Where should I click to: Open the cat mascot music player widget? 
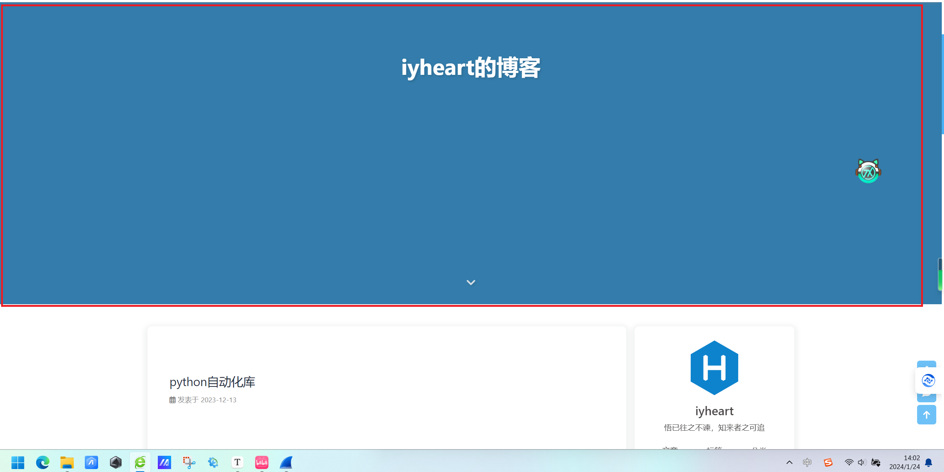pyautogui.click(x=868, y=171)
